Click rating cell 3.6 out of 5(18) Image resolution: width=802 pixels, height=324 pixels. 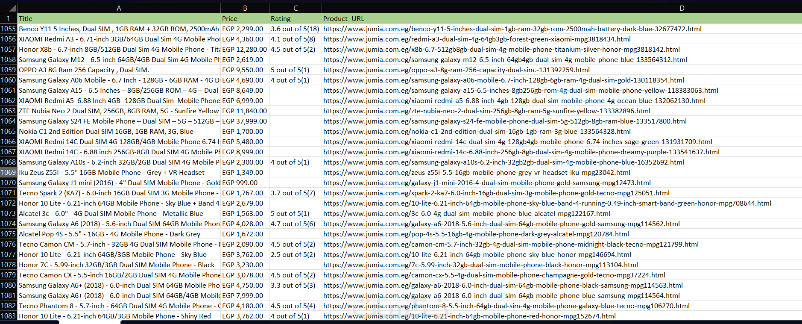tap(296, 29)
